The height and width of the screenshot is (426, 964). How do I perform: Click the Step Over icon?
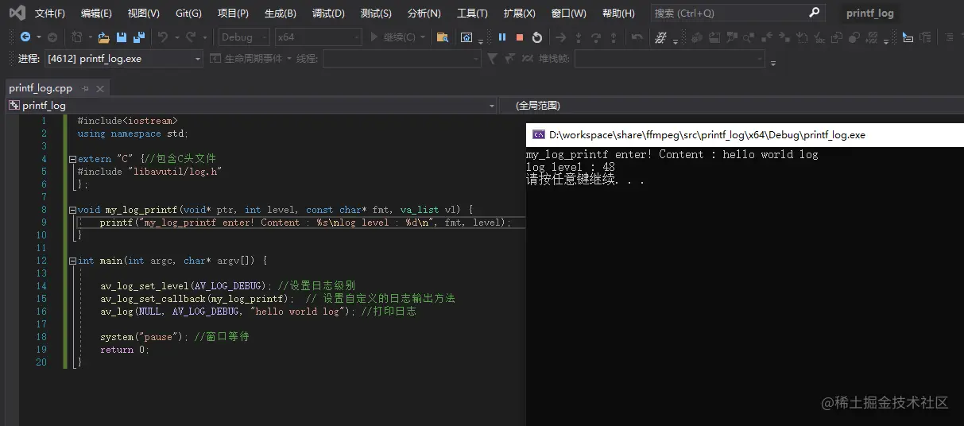pos(595,37)
